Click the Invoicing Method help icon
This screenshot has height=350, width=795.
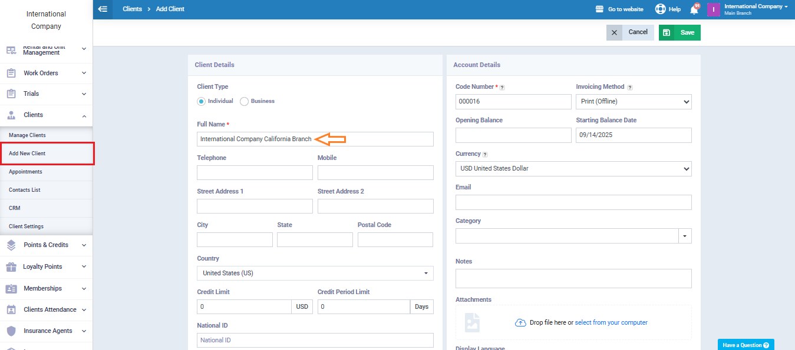tap(630, 87)
